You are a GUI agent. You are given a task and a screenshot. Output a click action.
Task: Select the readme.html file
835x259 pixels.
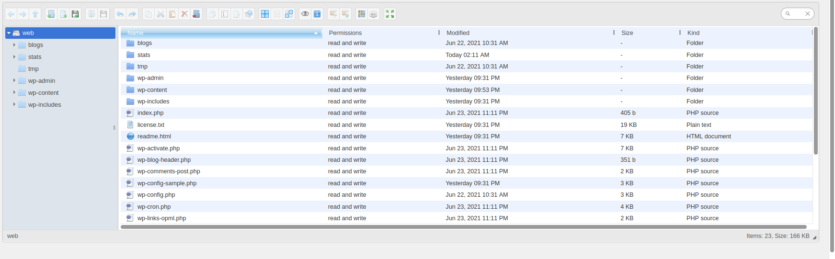(467, 136)
